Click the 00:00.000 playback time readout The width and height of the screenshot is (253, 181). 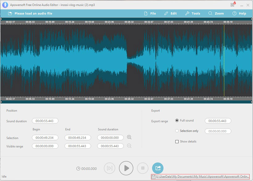(x=89, y=169)
